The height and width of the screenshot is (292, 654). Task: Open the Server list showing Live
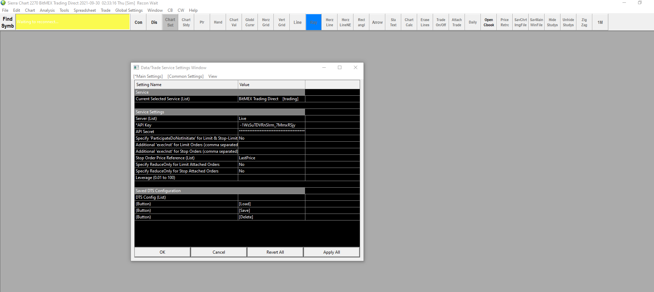click(271, 119)
